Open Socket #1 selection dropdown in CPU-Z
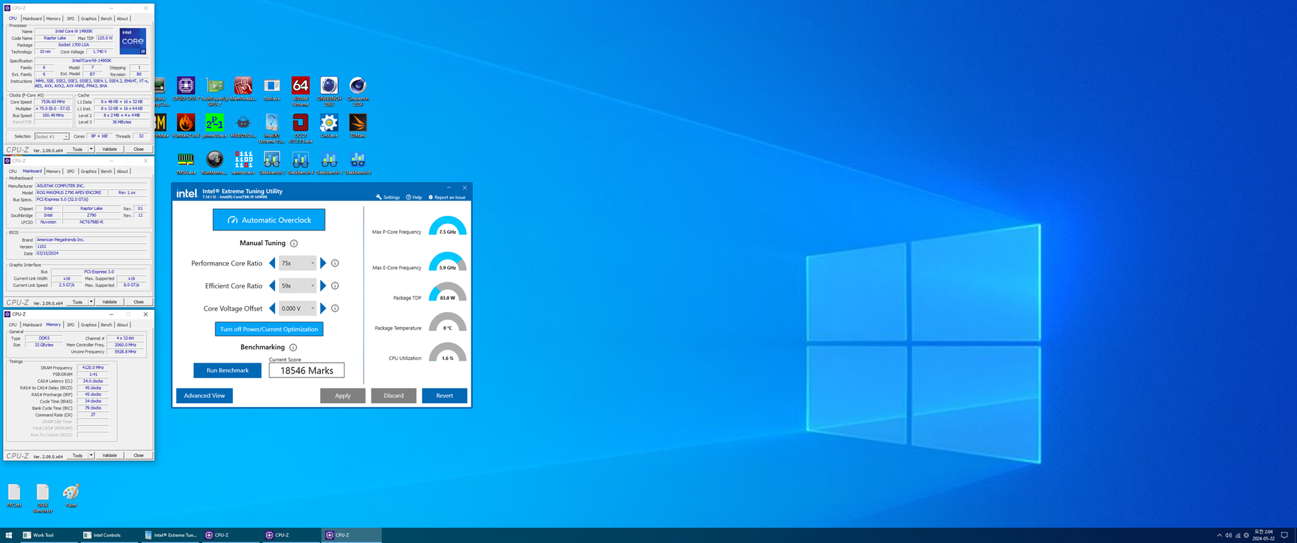Screen dimensions: 1297x543 pyautogui.click(x=52, y=136)
